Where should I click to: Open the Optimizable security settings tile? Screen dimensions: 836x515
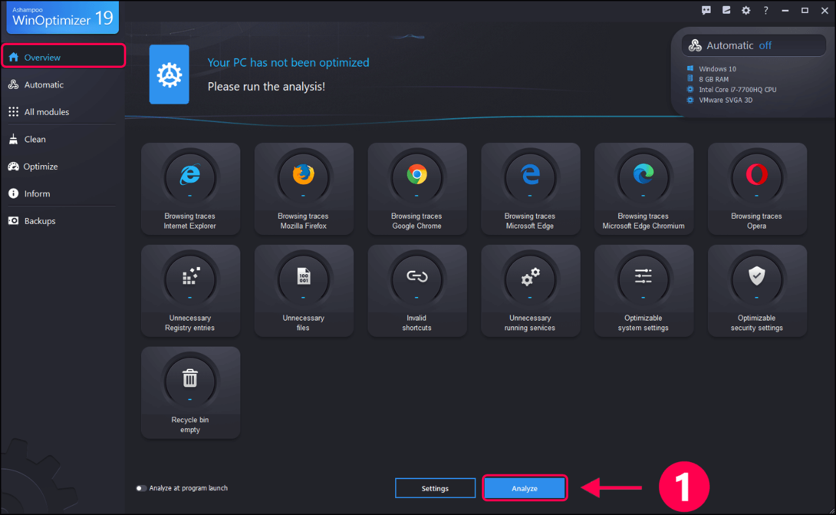pyautogui.click(x=757, y=290)
